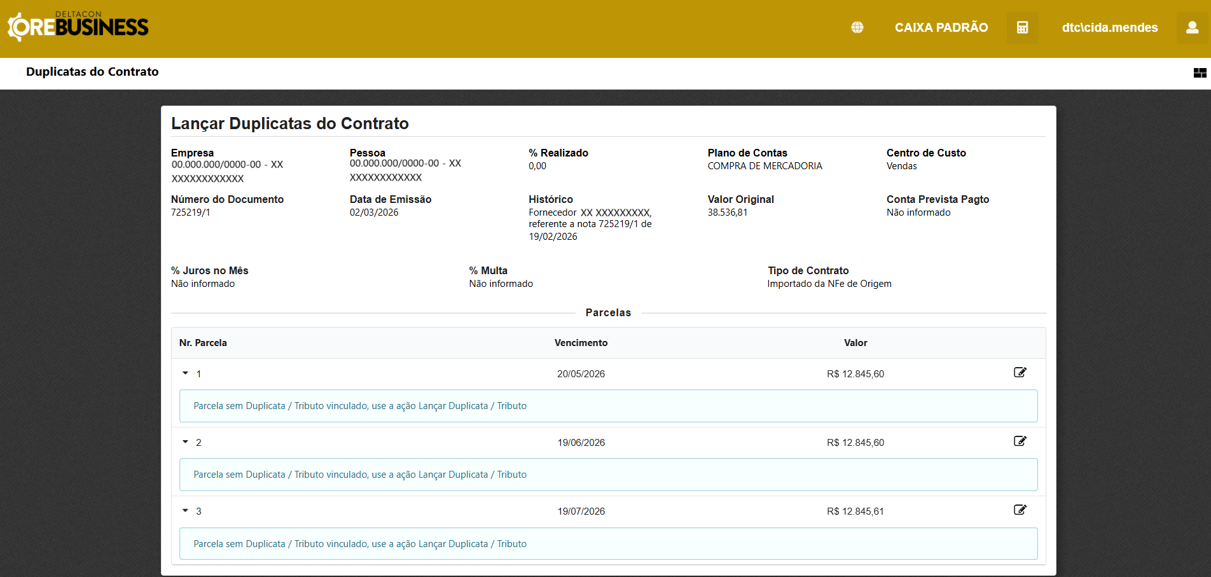The width and height of the screenshot is (1211, 577).
Task: Edit parcela 3 with pencil icon
Action: click(1020, 510)
